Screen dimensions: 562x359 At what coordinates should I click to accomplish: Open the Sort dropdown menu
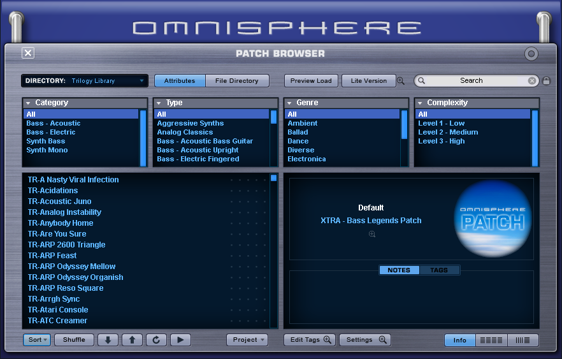click(x=38, y=340)
